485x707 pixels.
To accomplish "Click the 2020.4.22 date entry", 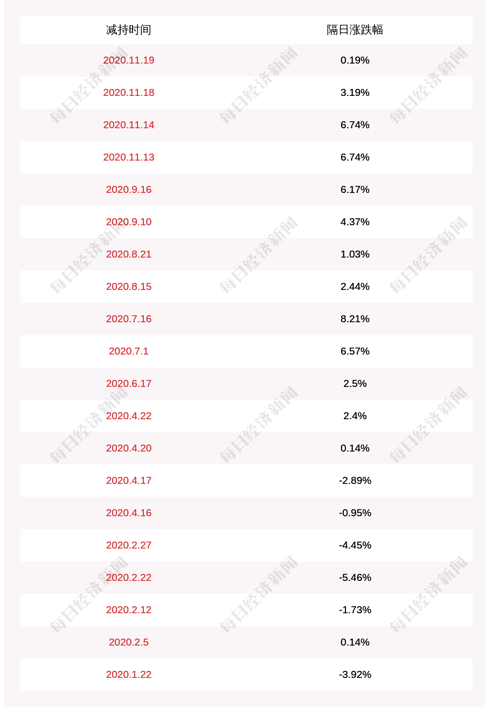I will pos(128,415).
